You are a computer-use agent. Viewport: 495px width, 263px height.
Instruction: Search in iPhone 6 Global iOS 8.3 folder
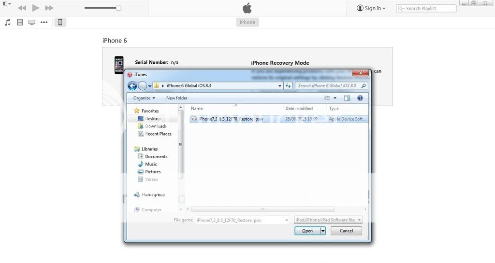coord(332,86)
